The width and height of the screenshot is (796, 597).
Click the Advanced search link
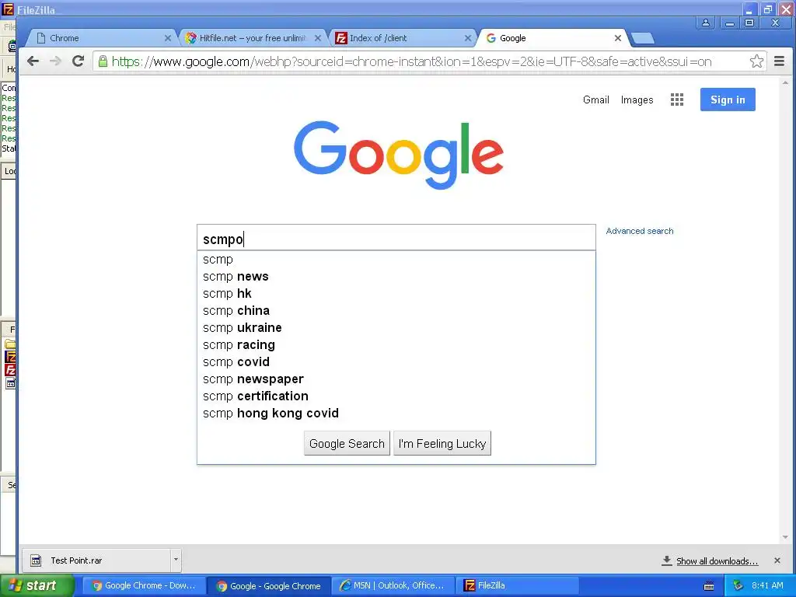tap(640, 231)
